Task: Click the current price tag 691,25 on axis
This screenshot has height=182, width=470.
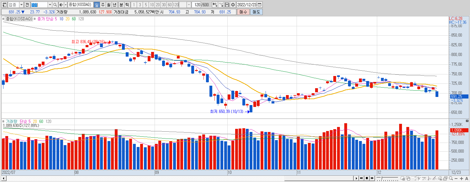Action: [459, 97]
